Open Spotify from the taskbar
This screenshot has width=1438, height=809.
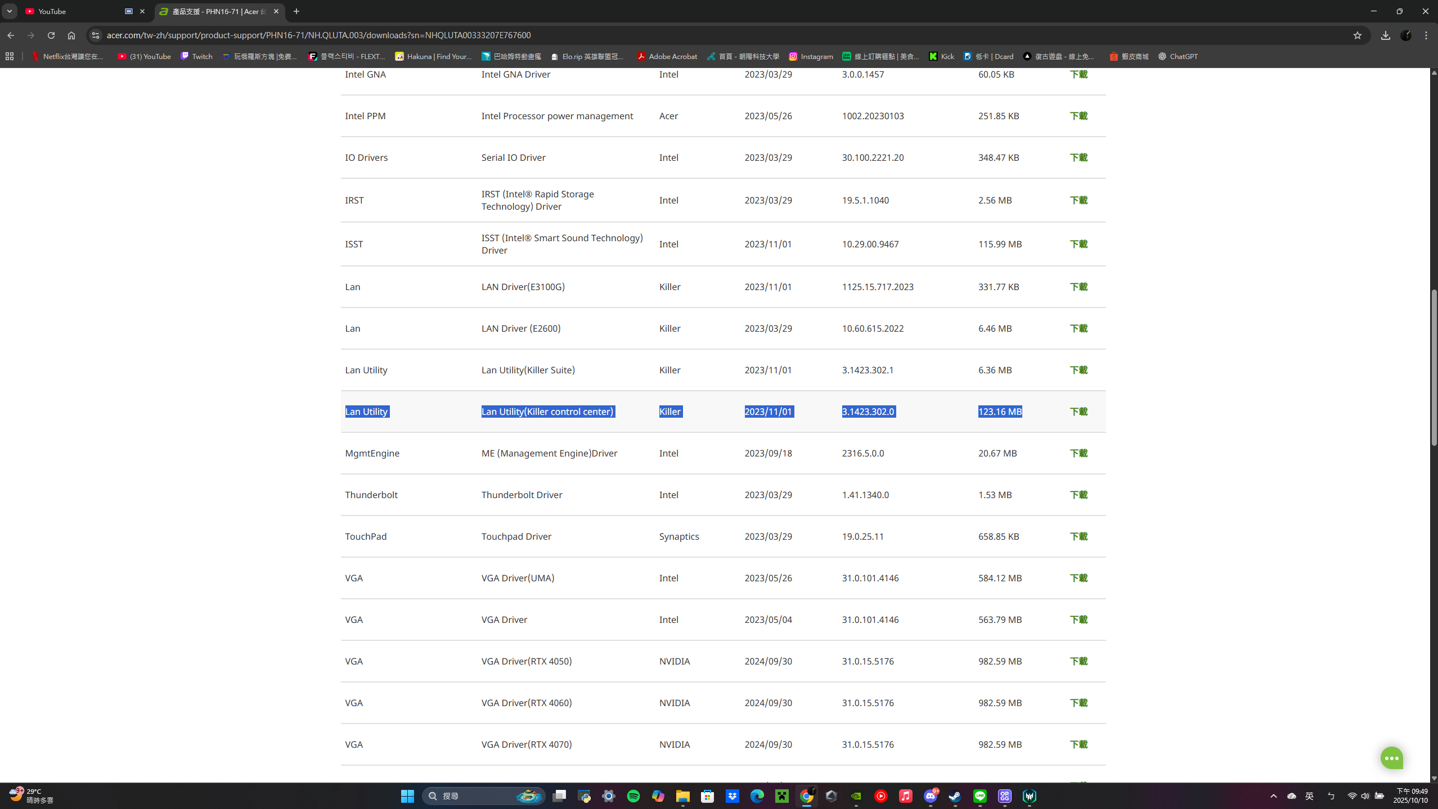(633, 796)
